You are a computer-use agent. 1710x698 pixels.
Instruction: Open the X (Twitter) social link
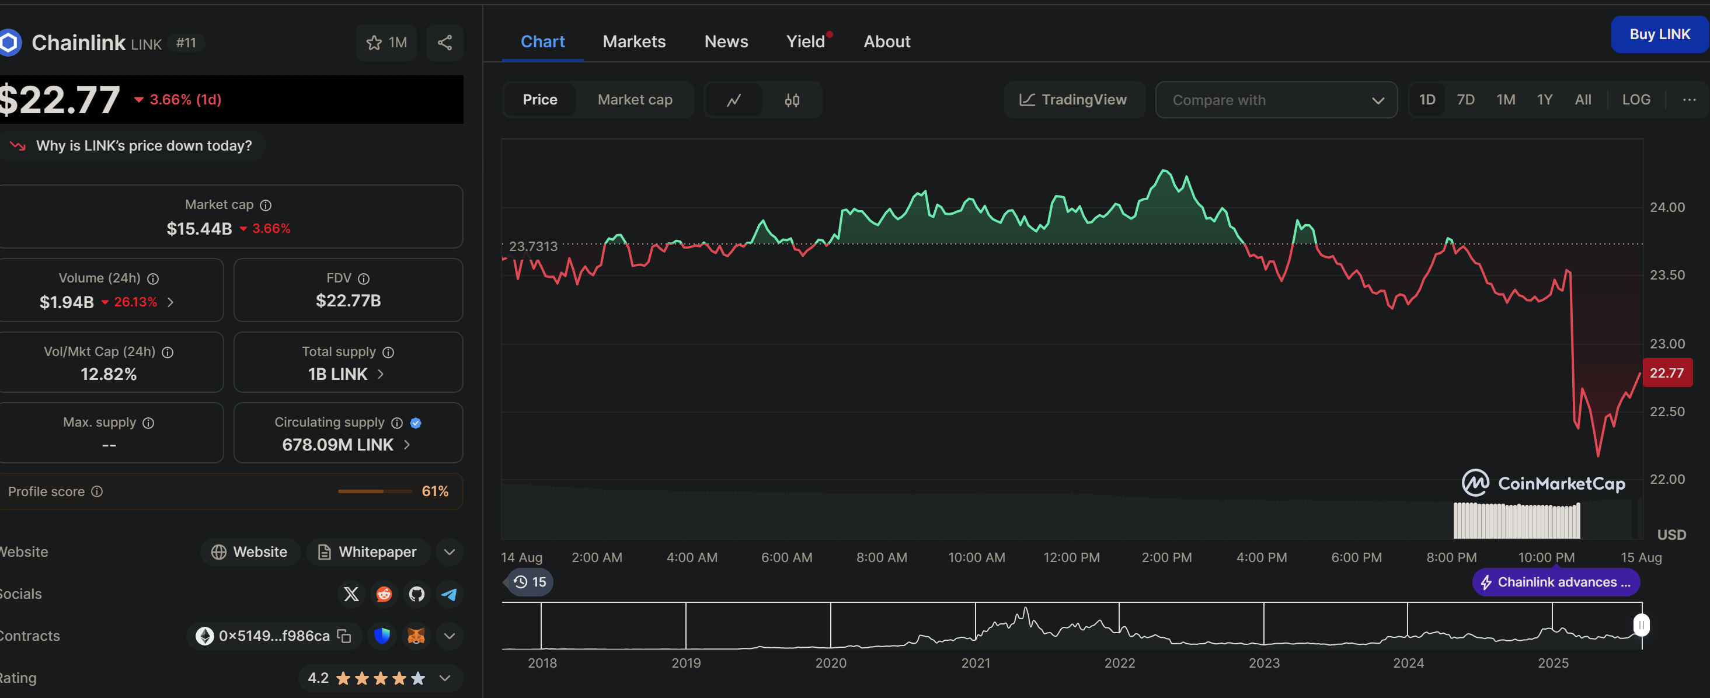coord(351,594)
